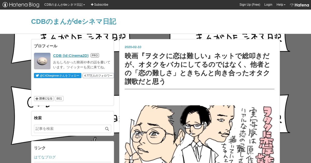Click the リンク heading text

click(x=40, y=148)
